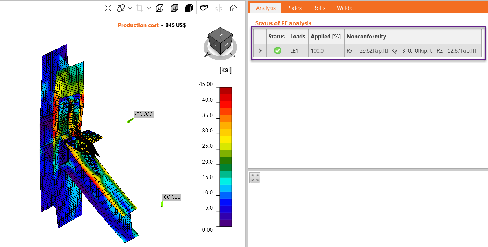Click the zoom-to-fit arrows icon
488x247 pixels.
108,8
